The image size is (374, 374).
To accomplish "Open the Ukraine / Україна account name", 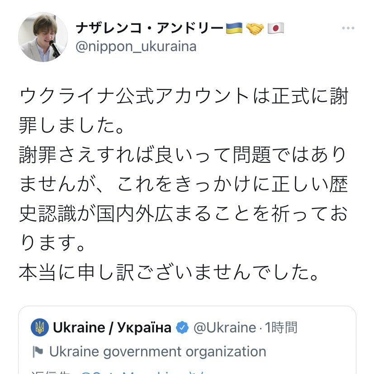I will pyautogui.click(x=112, y=327).
